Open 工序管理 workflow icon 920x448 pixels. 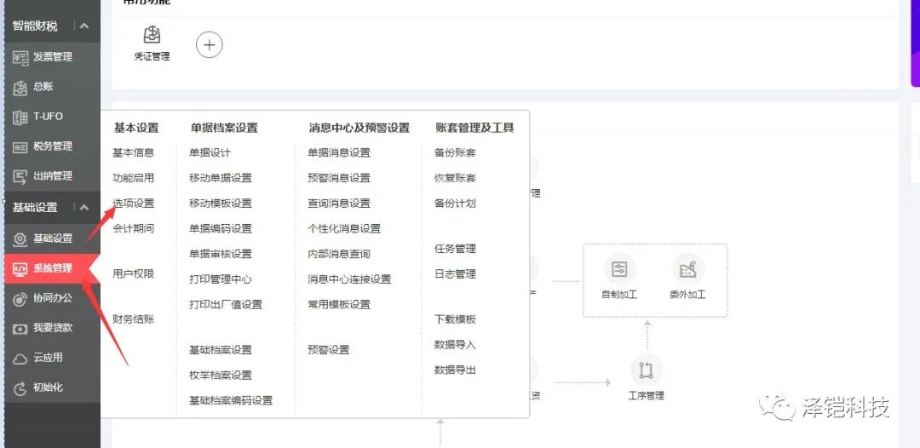(x=646, y=370)
